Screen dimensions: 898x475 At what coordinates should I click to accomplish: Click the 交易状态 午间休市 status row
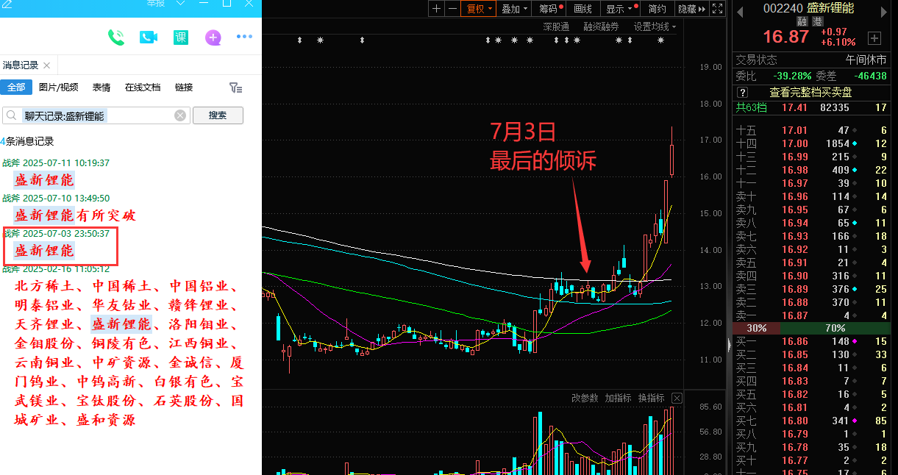coord(812,60)
